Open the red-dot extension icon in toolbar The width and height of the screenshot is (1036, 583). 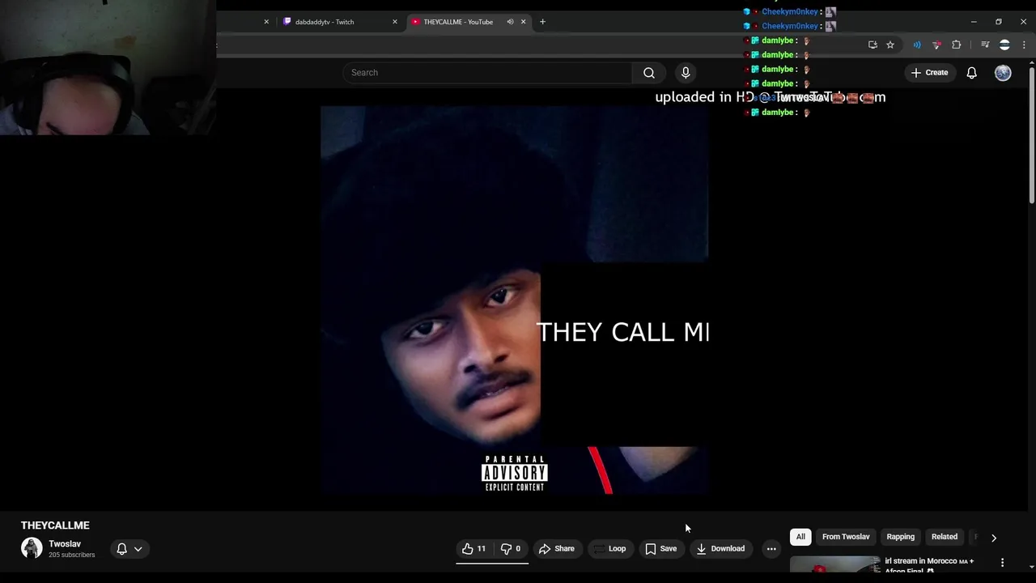click(936, 45)
